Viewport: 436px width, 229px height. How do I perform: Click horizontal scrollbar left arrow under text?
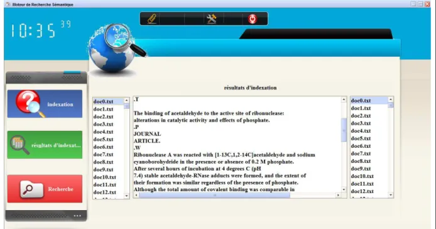(x=136, y=195)
